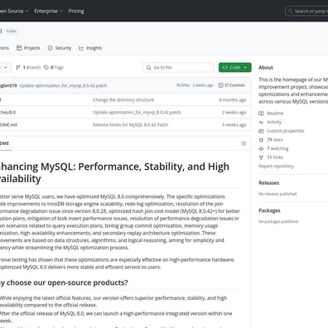The width and height of the screenshot is (328, 328).
Task: Open the Packages section heading
Action: pos(269,210)
